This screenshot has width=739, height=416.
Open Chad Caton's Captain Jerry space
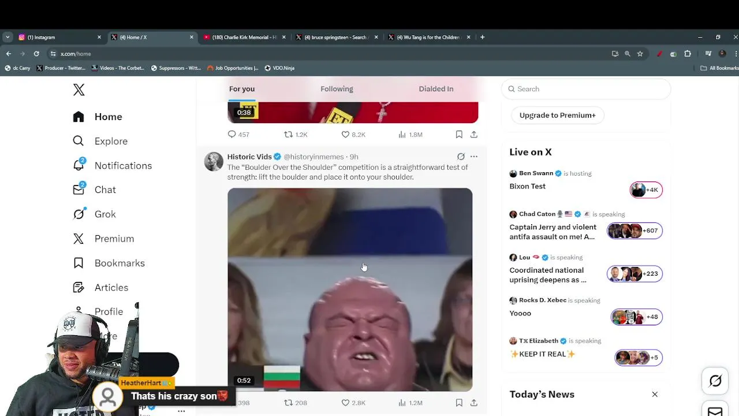click(553, 232)
